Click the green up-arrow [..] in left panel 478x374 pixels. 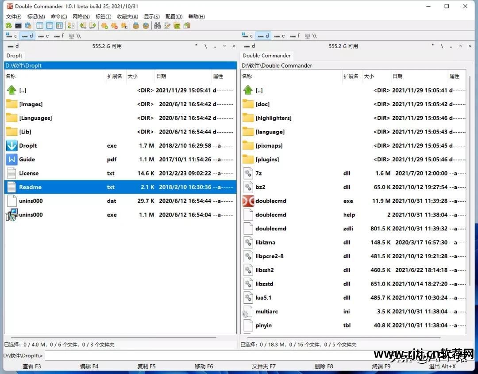click(12, 90)
